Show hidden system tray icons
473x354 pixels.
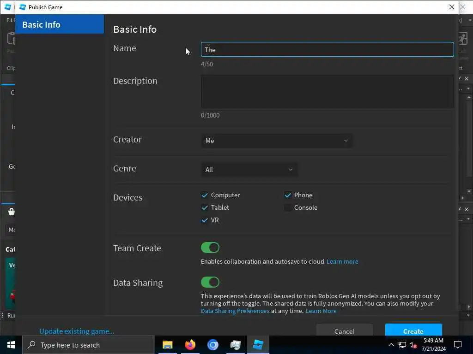click(391, 345)
